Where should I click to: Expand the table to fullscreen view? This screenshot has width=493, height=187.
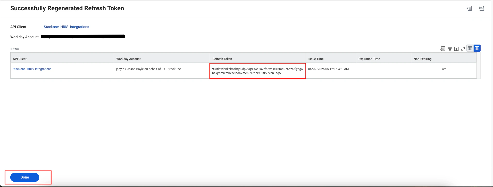(x=463, y=49)
